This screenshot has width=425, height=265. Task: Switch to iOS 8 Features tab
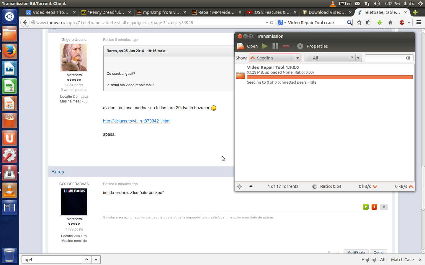[272, 12]
